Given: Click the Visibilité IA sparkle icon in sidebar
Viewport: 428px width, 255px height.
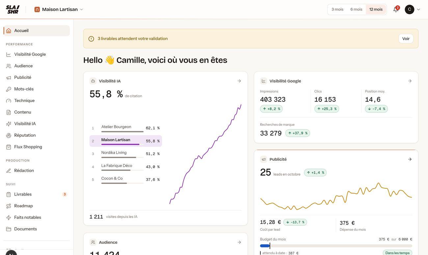Looking at the screenshot, I should (x=9, y=124).
